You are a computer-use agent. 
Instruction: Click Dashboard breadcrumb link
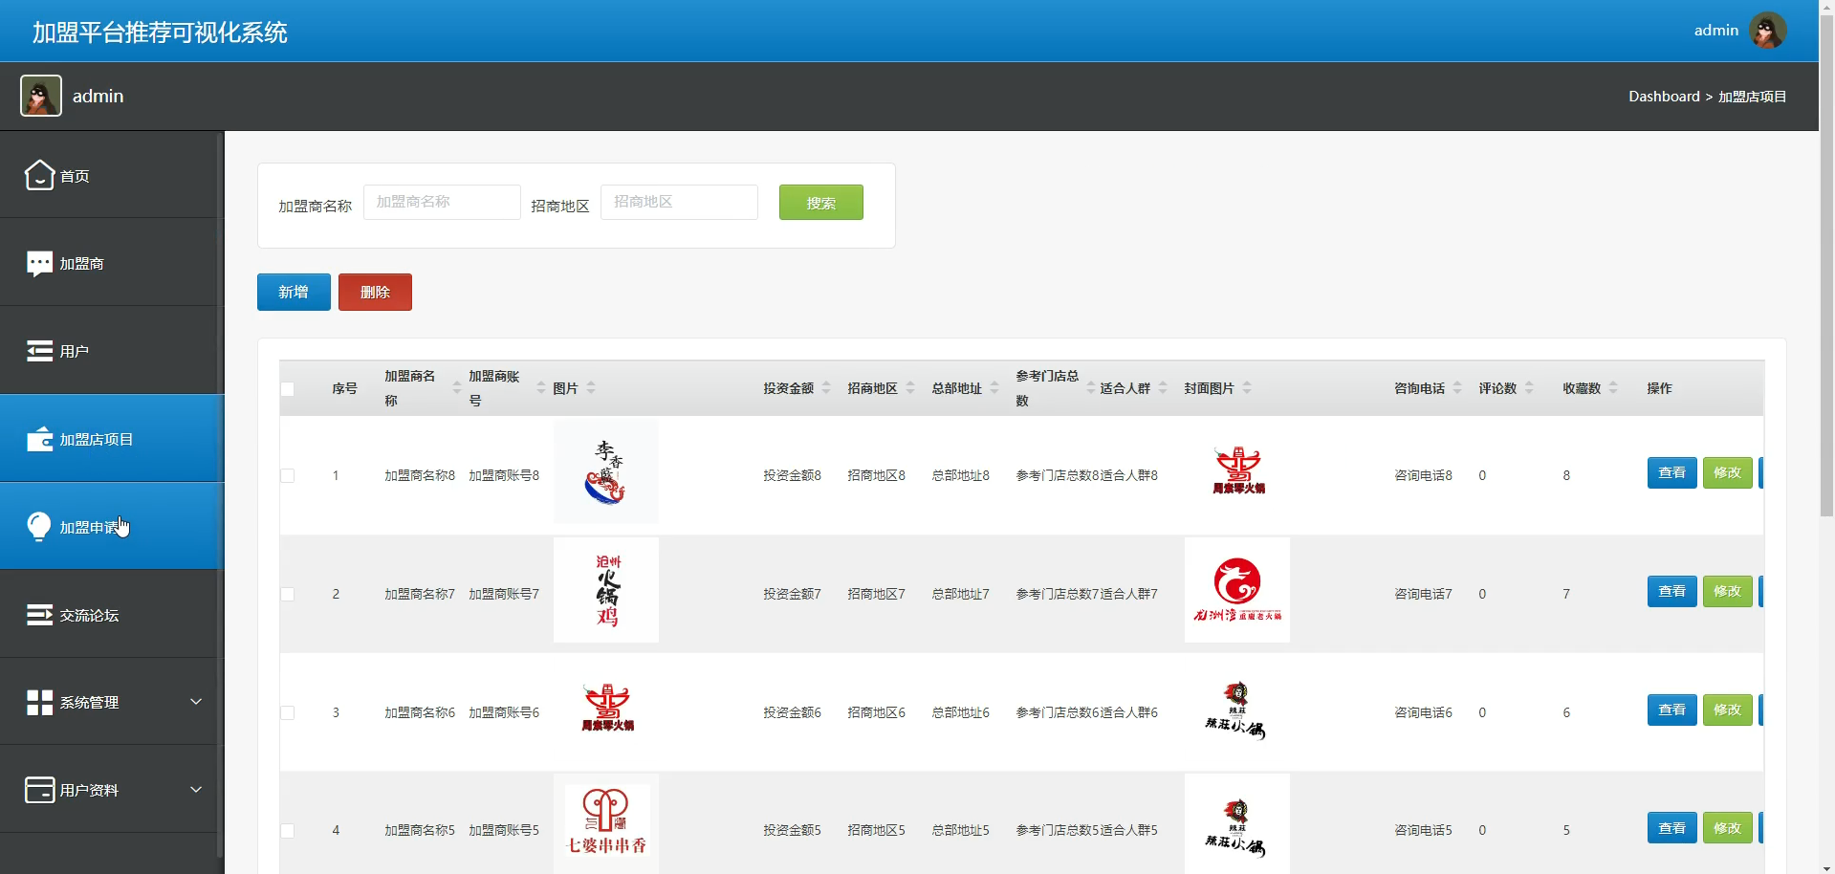[x=1664, y=97]
